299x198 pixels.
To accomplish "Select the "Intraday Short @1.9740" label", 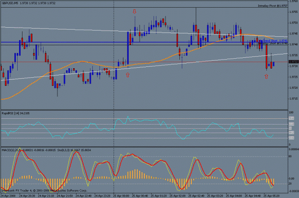I will (x=273, y=43).
